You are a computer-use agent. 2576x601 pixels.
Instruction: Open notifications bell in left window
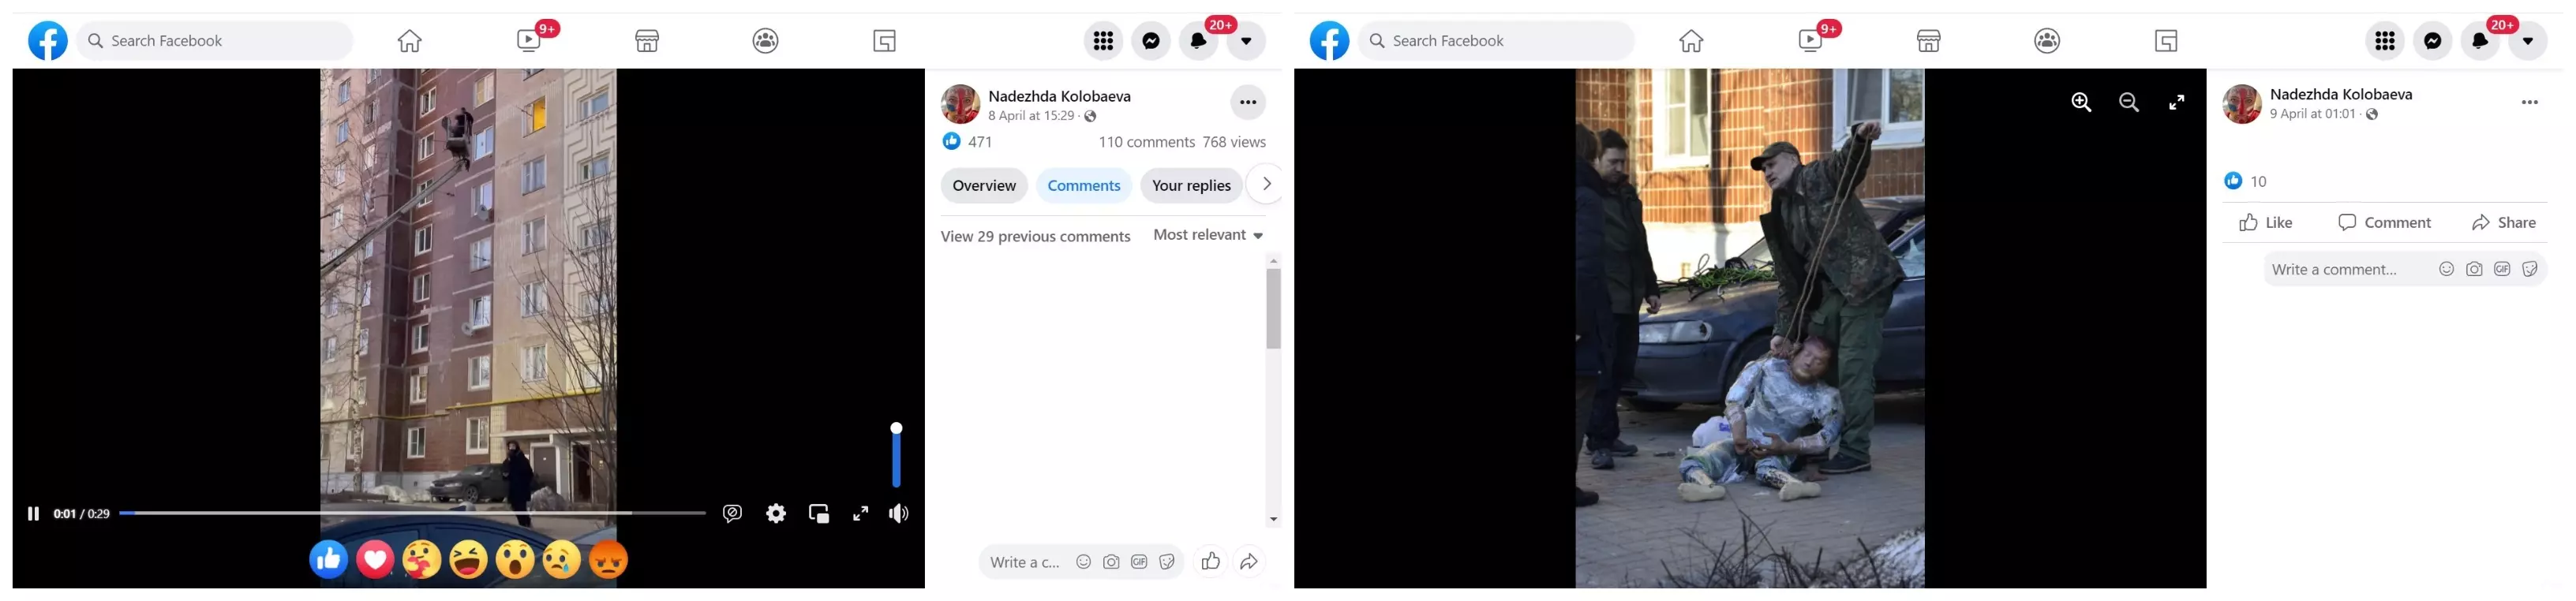[1198, 41]
